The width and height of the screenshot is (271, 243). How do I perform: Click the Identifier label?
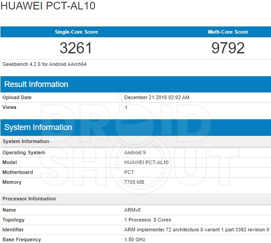[13, 230]
